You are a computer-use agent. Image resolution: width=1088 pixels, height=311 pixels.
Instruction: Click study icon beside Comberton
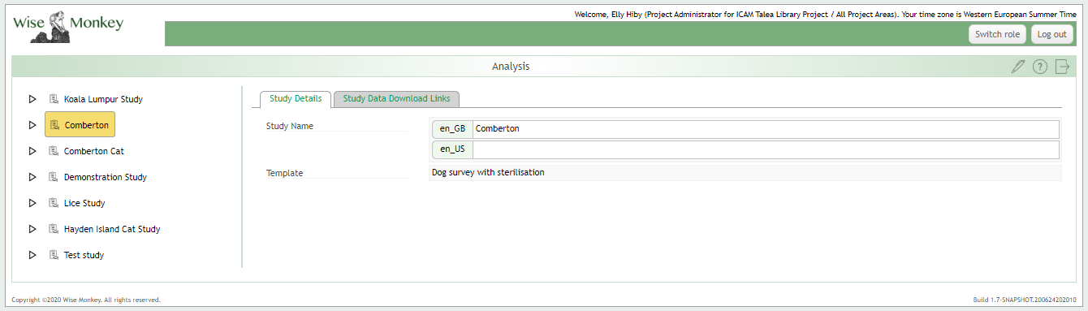click(54, 125)
